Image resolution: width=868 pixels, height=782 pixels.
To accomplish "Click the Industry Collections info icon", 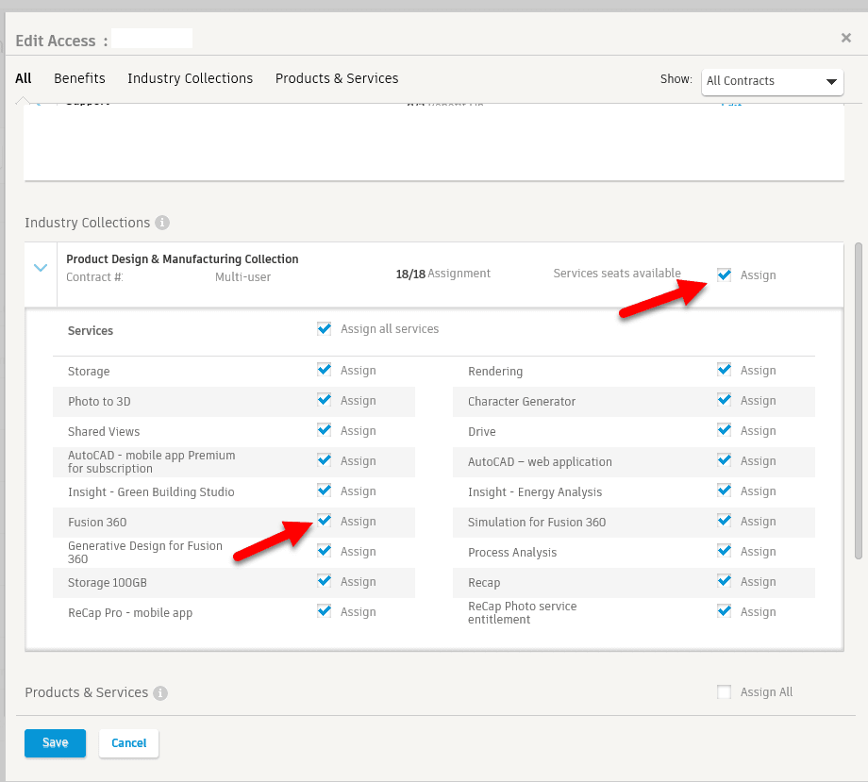I will 161,223.
